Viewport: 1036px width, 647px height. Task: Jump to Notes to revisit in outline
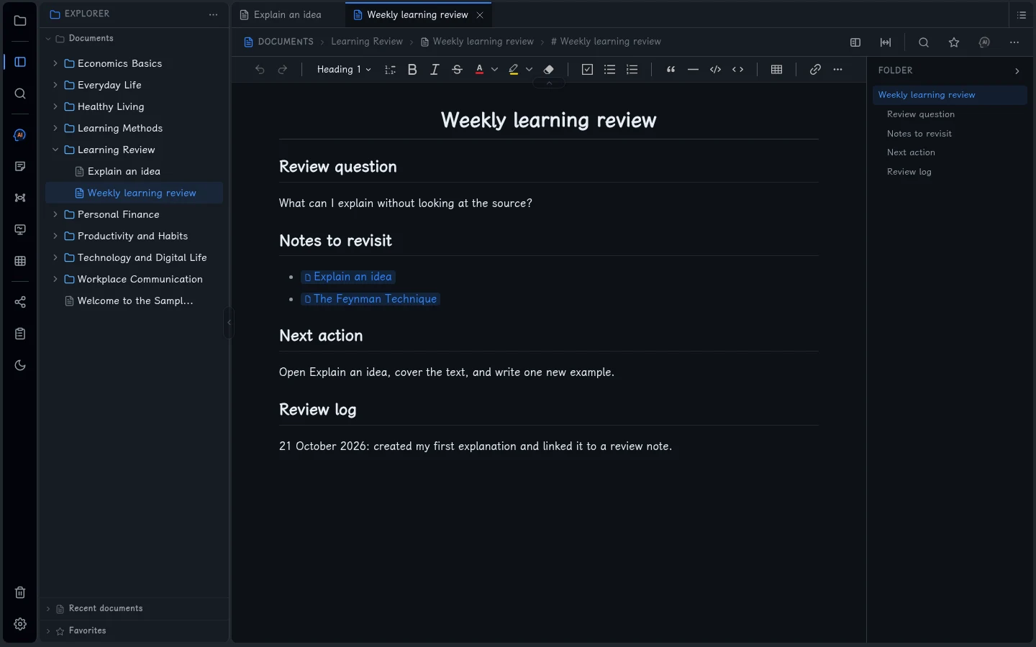tap(919, 134)
